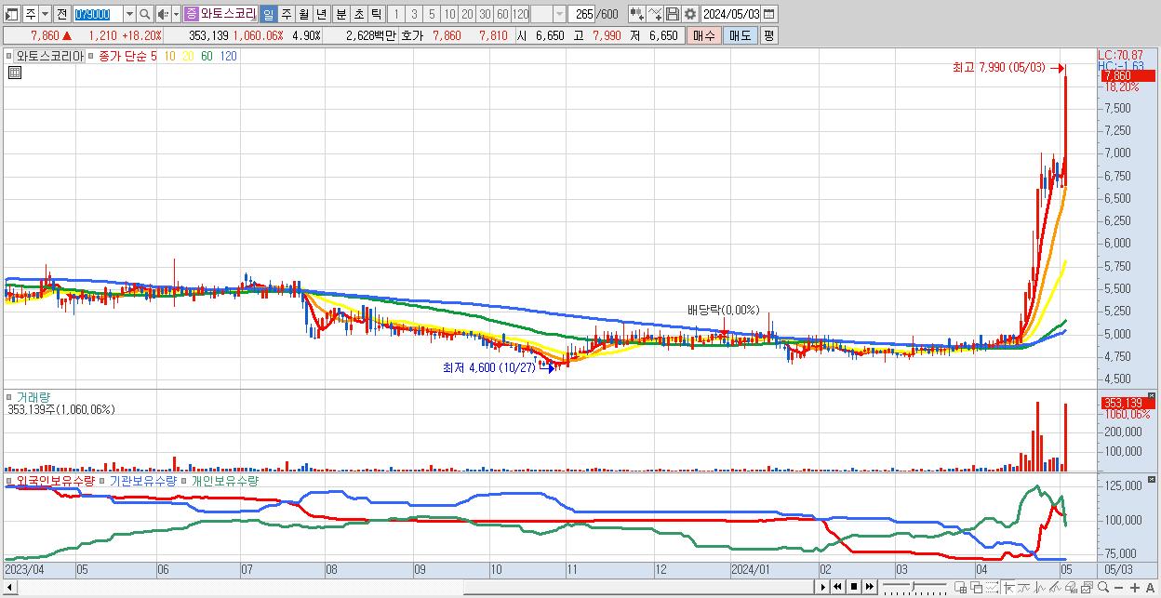This screenshot has height=598, width=1161.
Task: Choose the 10 interval button
Action: pyautogui.click(x=449, y=14)
